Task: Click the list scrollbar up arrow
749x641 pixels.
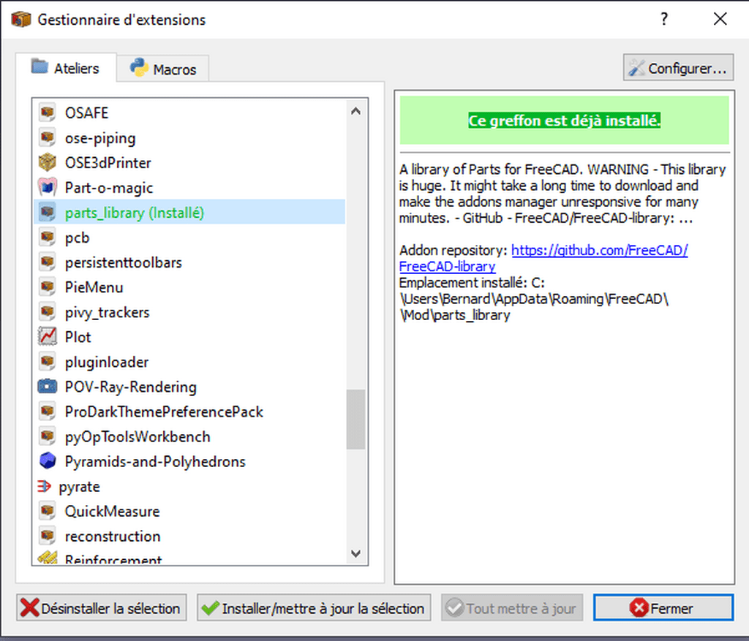Action: (355, 111)
